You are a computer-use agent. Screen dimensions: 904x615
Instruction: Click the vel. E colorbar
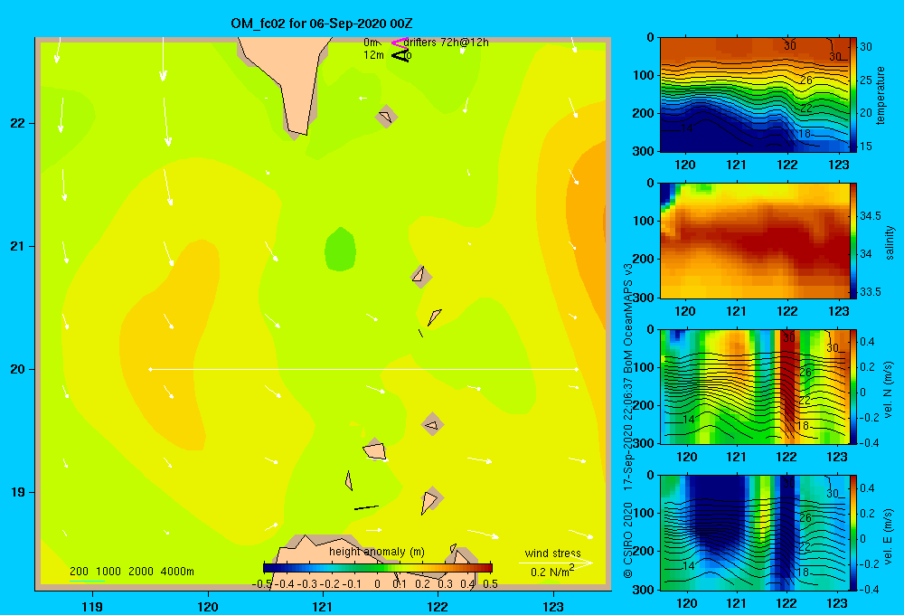click(x=853, y=533)
